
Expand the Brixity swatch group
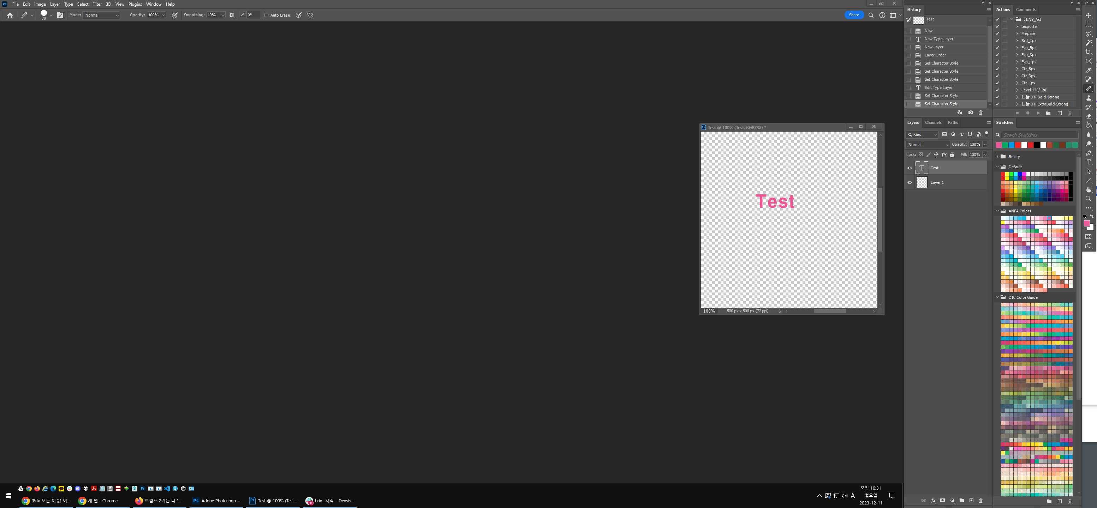point(997,156)
